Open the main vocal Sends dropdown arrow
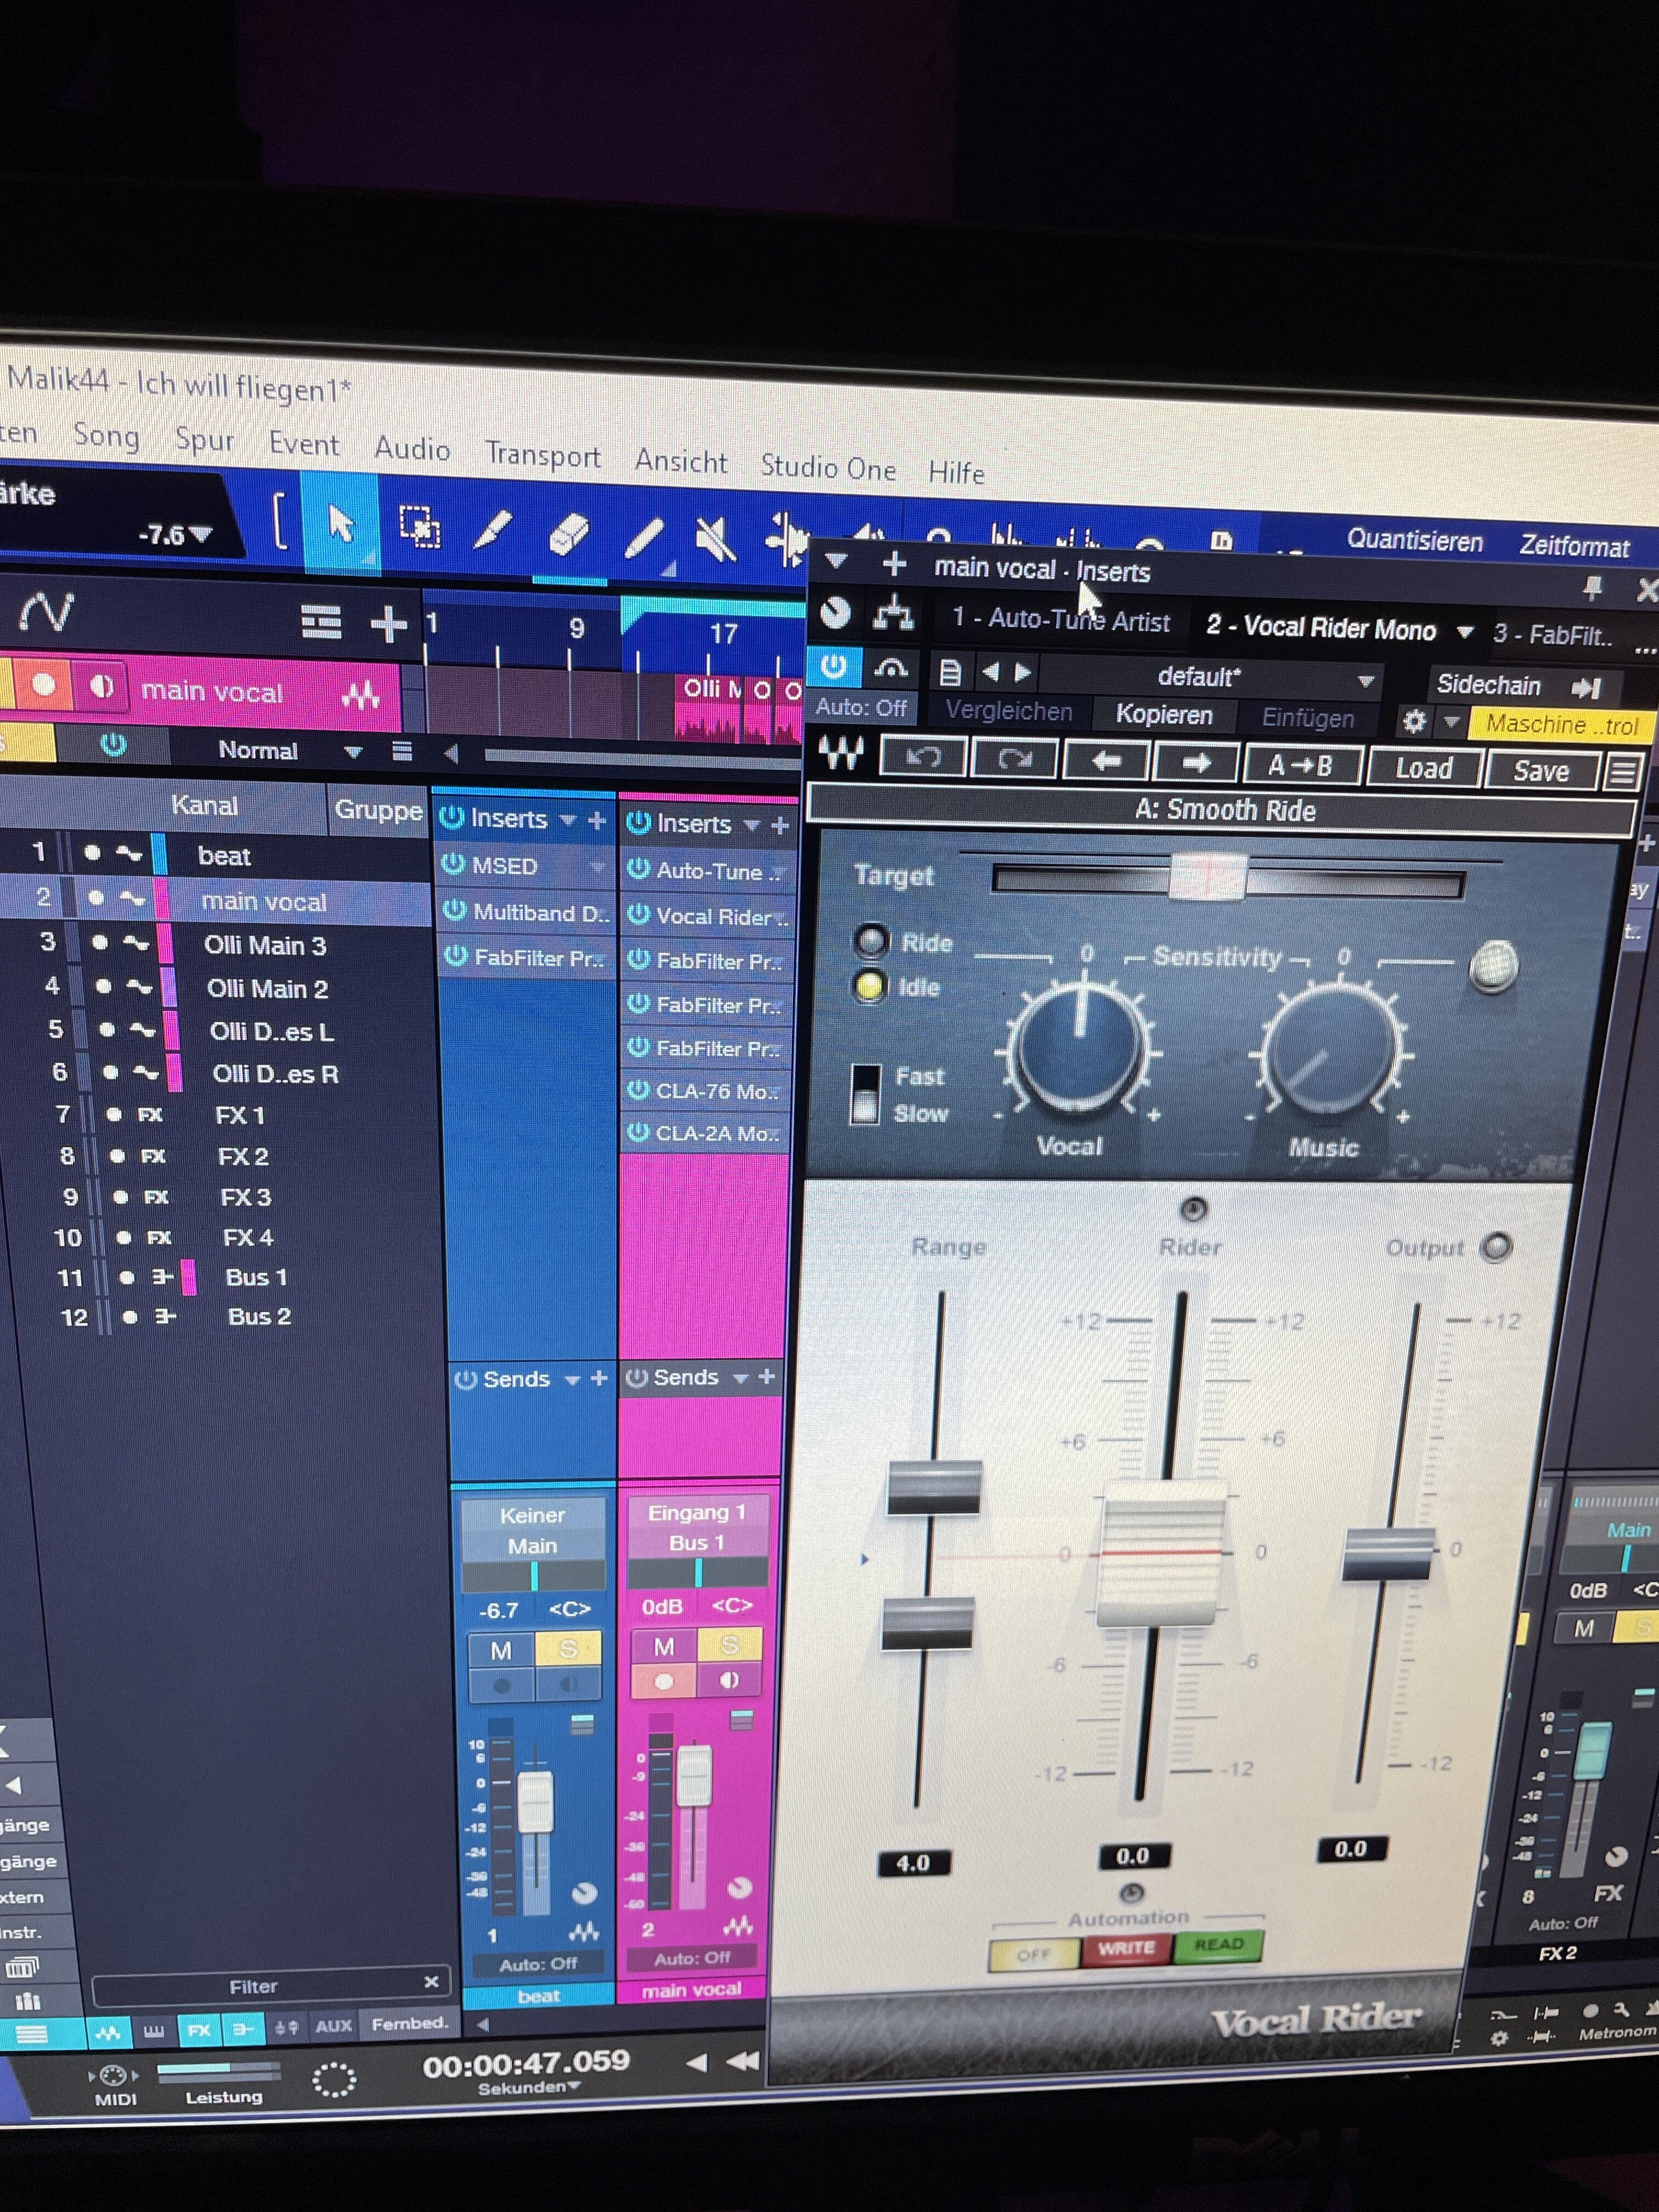This screenshot has width=1659, height=2212. pyautogui.click(x=740, y=1378)
